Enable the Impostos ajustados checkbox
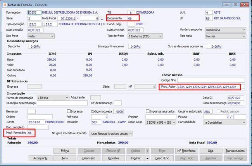The width and height of the screenshot is (252, 166). 148,111
